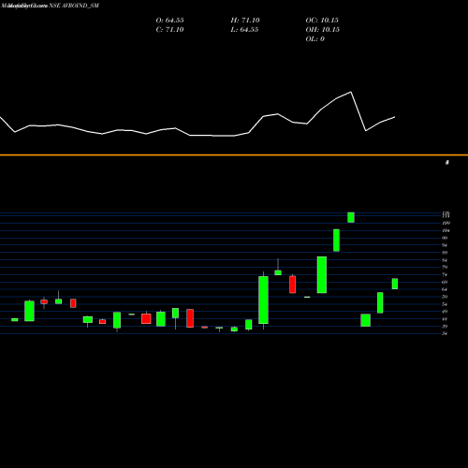Click the 69 price axis label
Image resolution: width=468 pixels, height=468 pixels.
[445, 282]
